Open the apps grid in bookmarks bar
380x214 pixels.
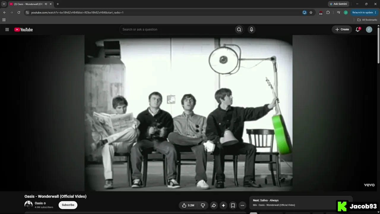(x=4, y=20)
